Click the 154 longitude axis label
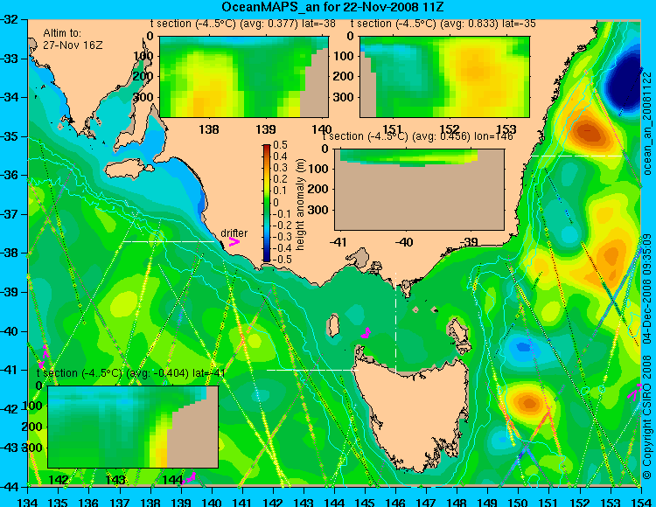Viewport: 656px width, 507px height. (640, 502)
